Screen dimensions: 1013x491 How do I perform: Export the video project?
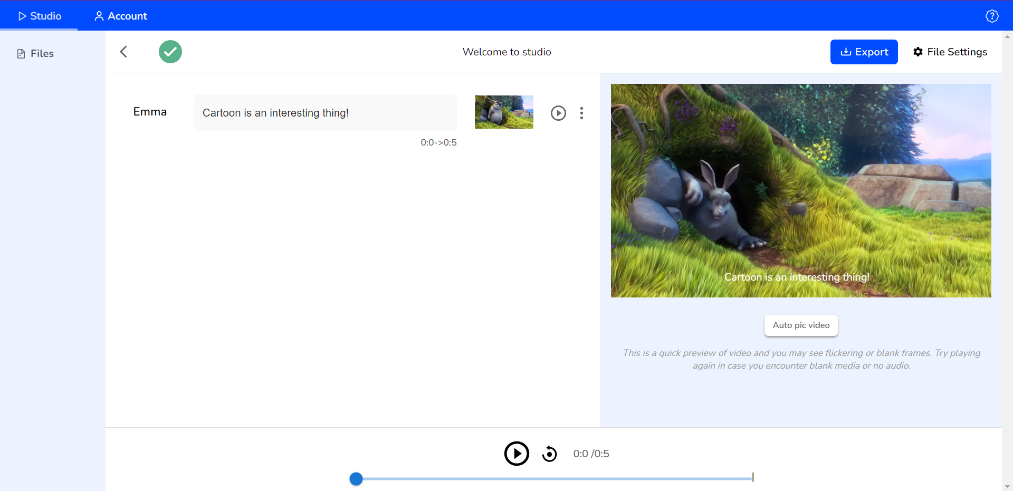(864, 52)
